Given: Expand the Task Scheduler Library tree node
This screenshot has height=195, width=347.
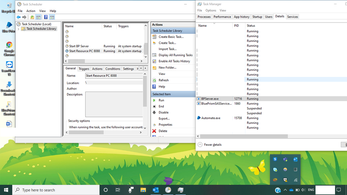Looking at the screenshot, I should coord(19,29).
